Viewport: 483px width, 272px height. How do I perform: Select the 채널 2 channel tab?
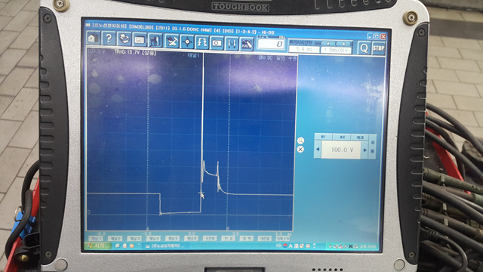pos(115,239)
